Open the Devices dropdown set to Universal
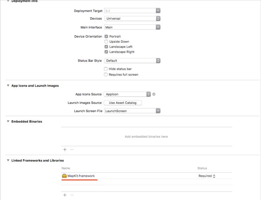 pos(132,18)
